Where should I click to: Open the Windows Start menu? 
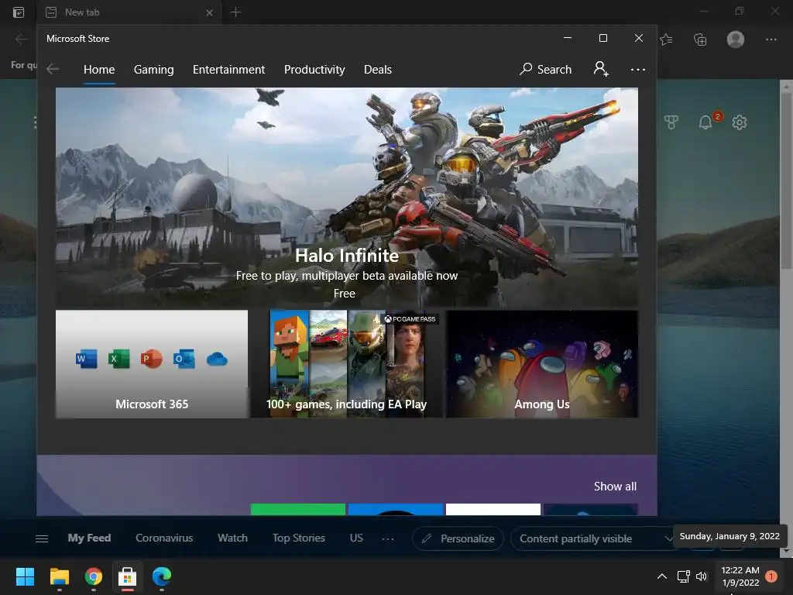click(25, 576)
